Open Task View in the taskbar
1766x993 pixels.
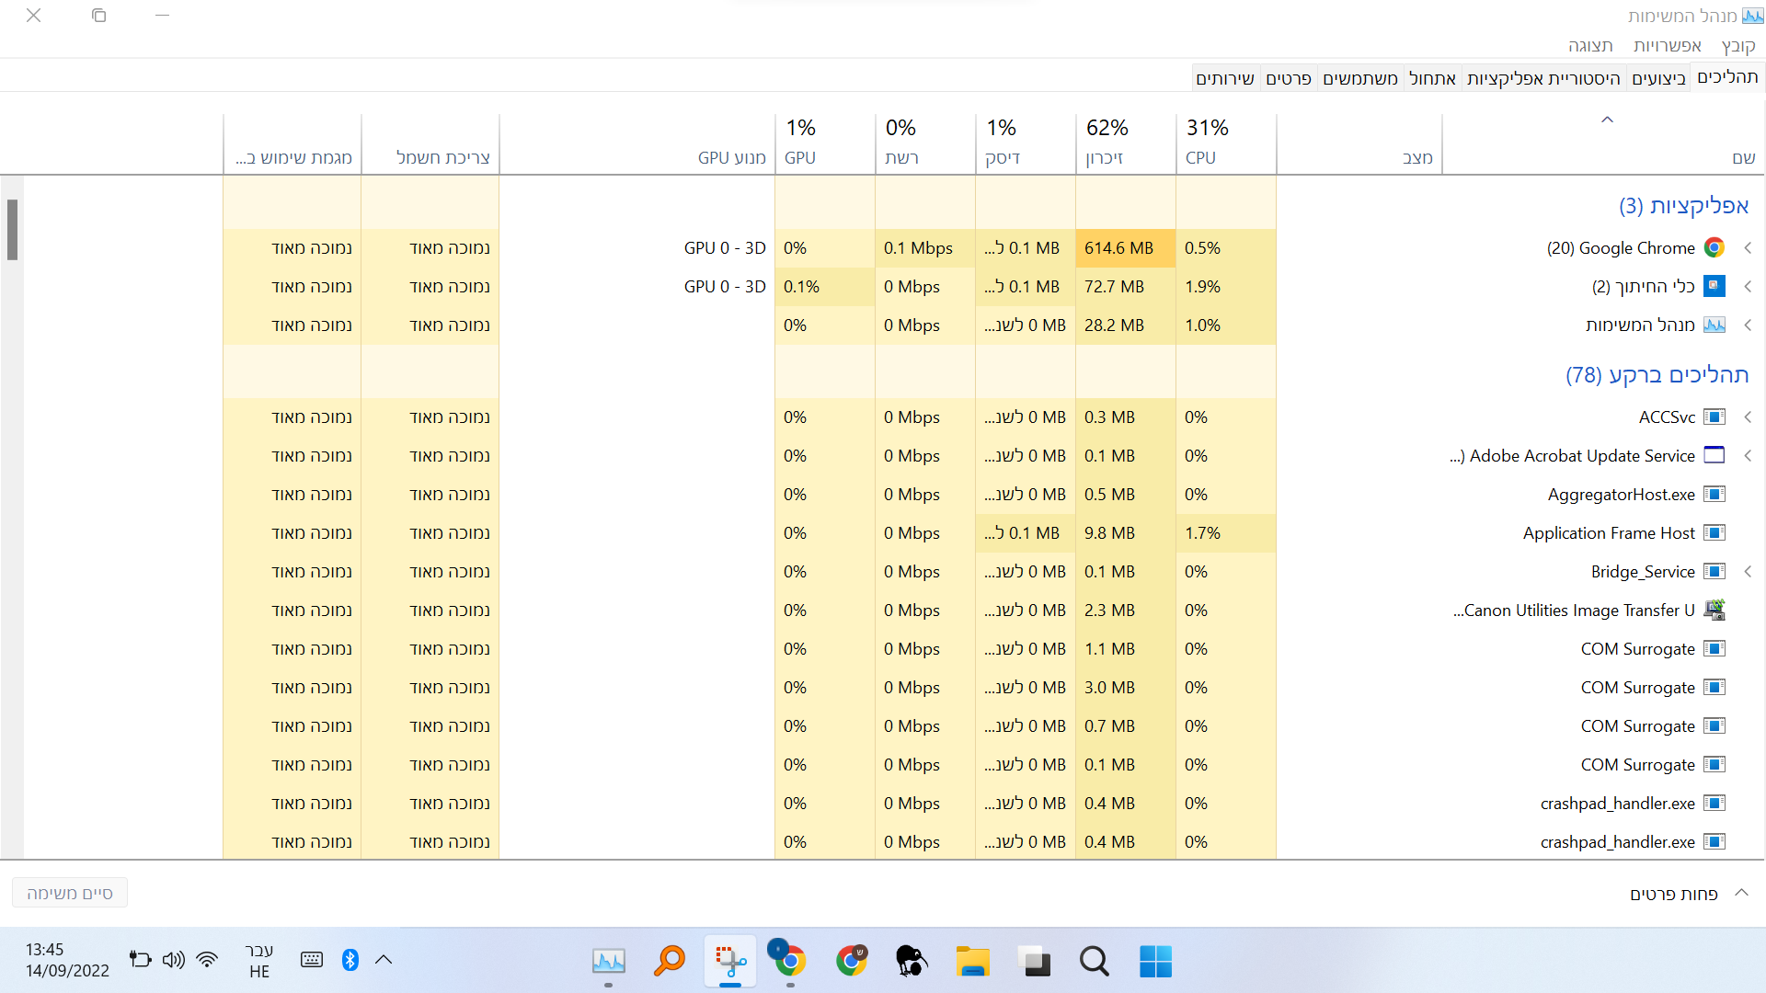[x=1035, y=962]
